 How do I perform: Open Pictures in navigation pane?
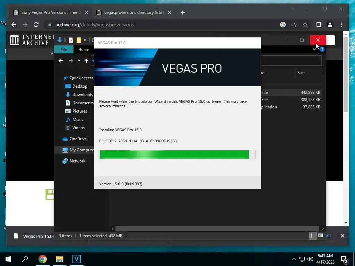76,111
